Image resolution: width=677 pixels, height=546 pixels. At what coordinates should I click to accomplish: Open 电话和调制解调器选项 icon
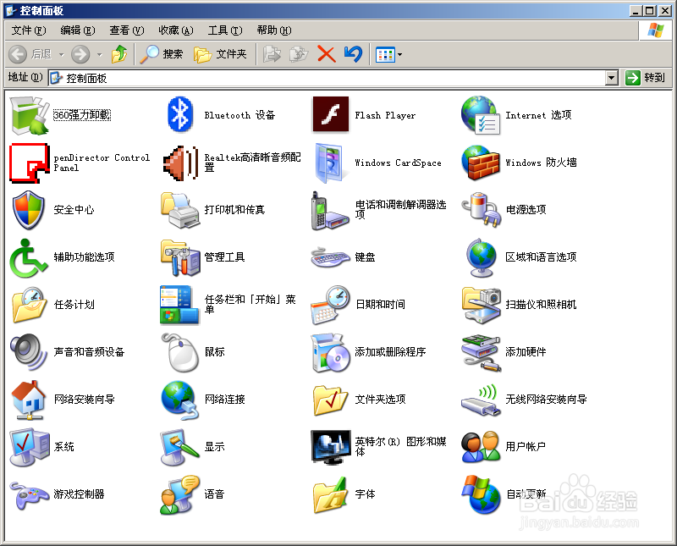click(x=330, y=211)
